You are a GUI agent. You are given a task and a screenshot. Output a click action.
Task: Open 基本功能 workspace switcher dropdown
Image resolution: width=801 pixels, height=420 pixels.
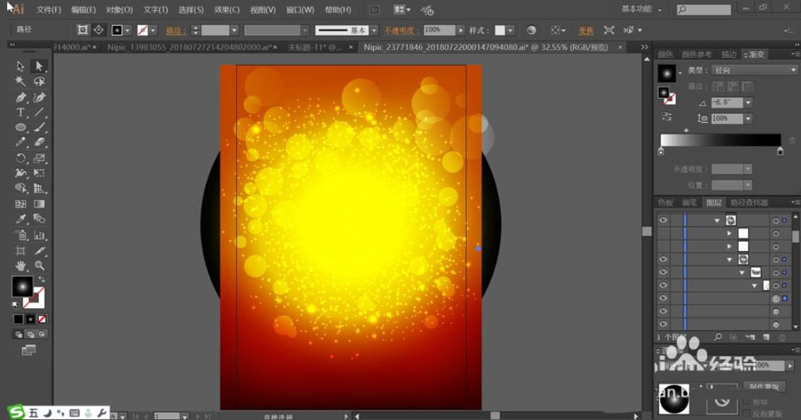(x=641, y=9)
